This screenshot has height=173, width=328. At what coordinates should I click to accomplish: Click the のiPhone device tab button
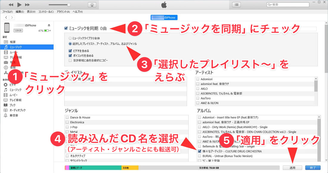click(164, 18)
